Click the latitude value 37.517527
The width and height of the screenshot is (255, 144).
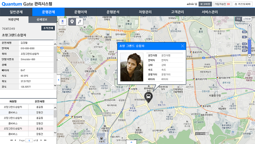[26, 81]
